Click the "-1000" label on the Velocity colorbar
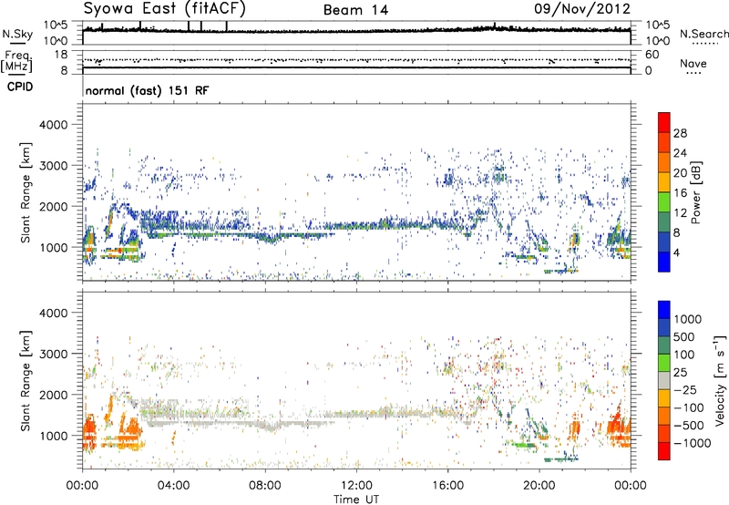The width and height of the screenshot is (729, 505). 692,443
